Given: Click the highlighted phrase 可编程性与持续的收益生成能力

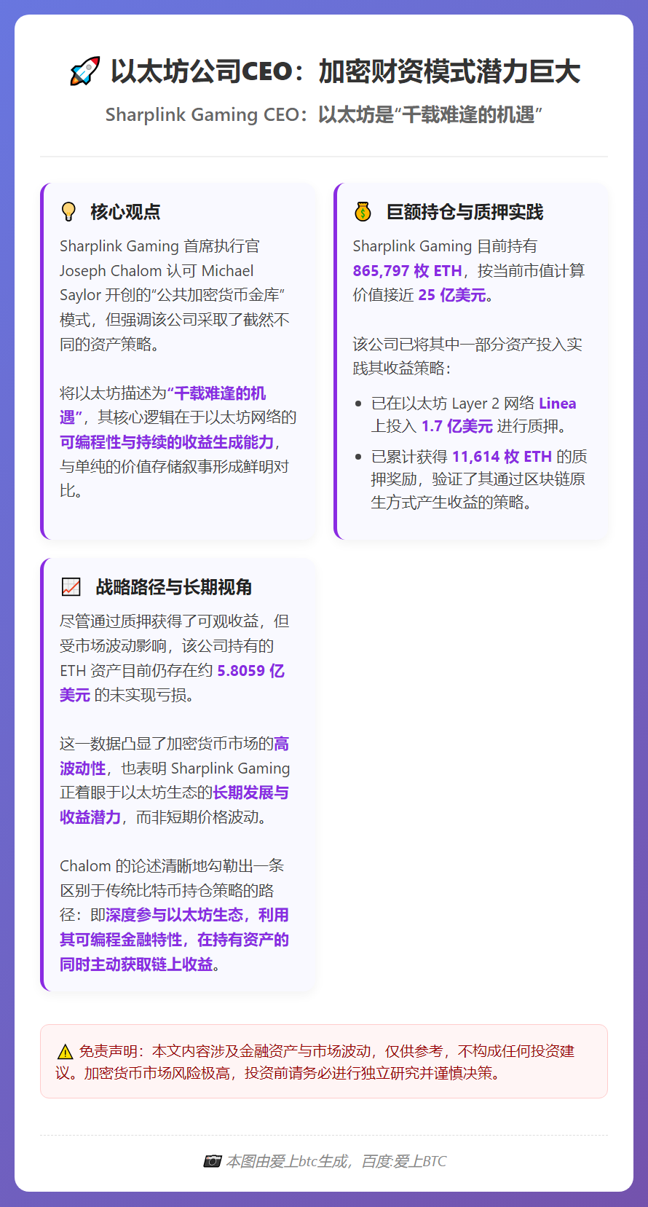Looking at the screenshot, I should tap(167, 442).
